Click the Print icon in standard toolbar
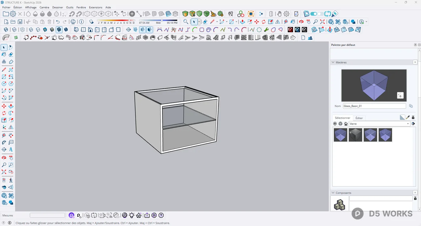The height and width of the screenshot is (226, 421). pos(73,22)
